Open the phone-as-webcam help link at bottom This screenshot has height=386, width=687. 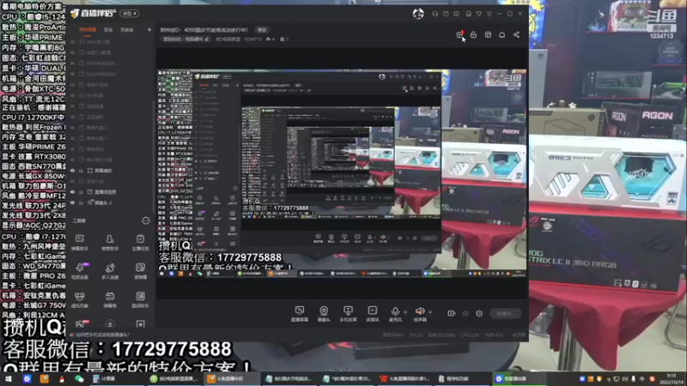click(x=102, y=335)
